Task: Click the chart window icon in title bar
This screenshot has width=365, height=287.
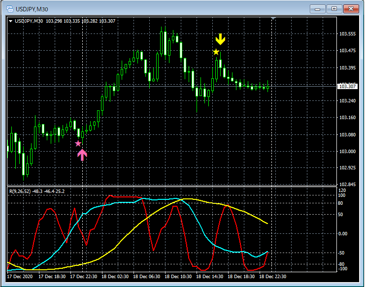Action: pyautogui.click(x=8, y=8)
